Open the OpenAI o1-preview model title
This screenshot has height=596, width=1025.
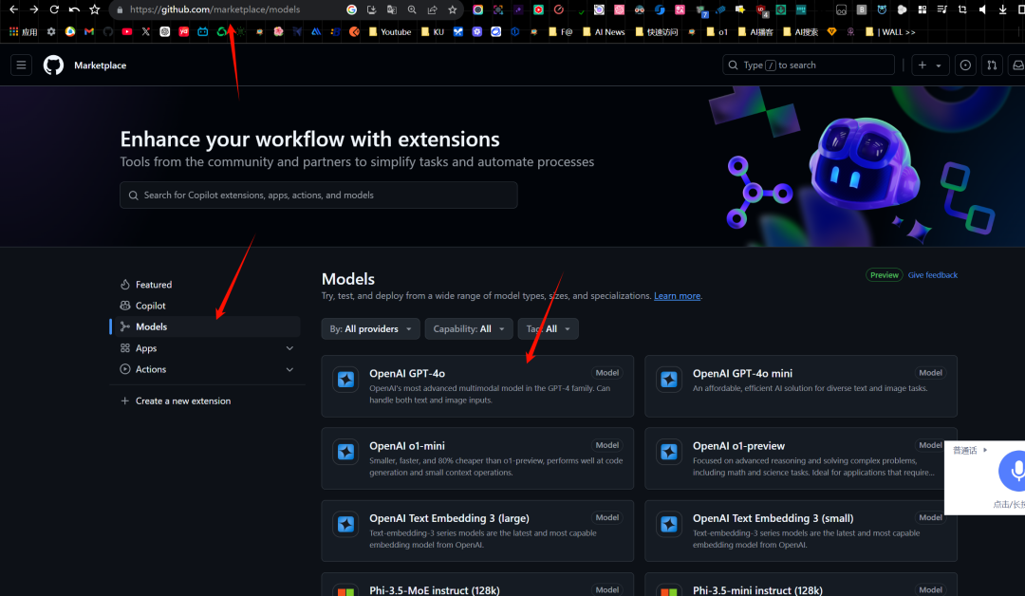pos(738,446)
